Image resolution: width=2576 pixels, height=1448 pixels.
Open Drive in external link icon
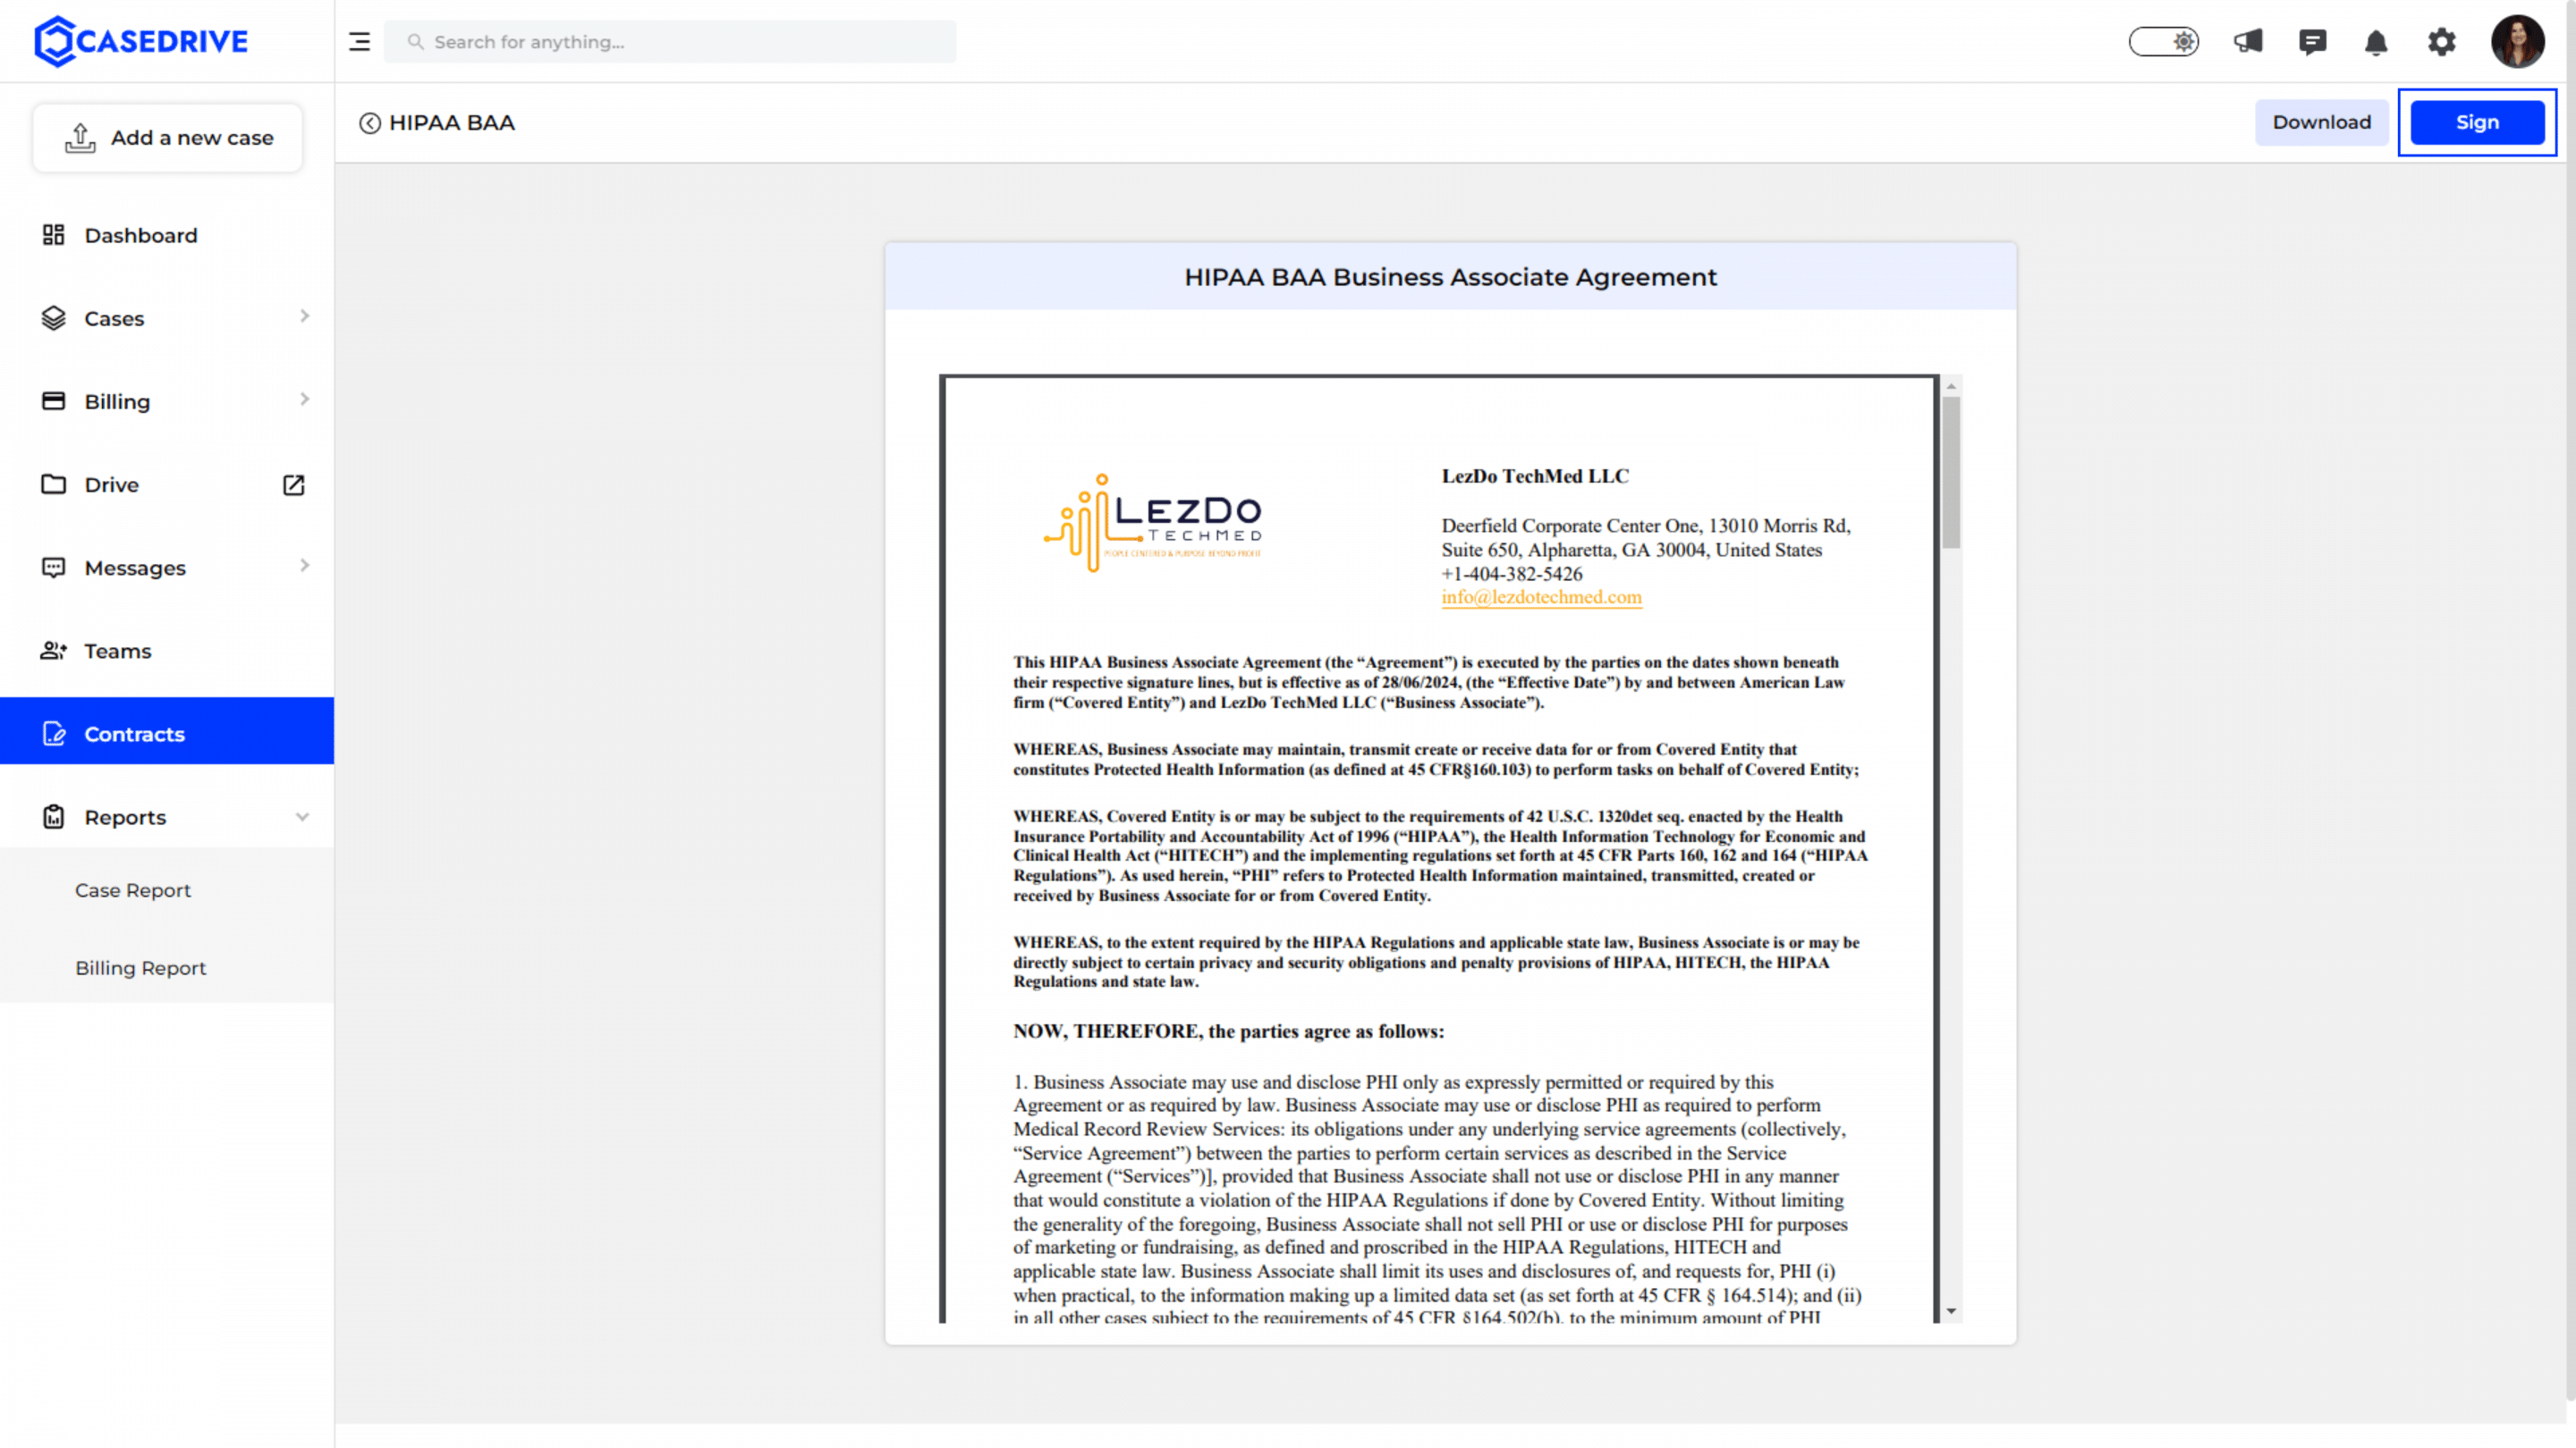pos(293,484)
